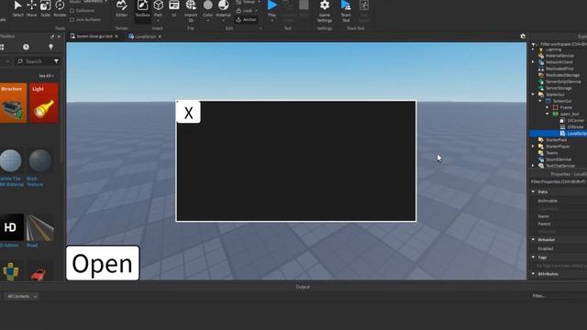This screenshot has height=330, width=587.
Task: Expand the TextChatService node
Action: point(533,166)
